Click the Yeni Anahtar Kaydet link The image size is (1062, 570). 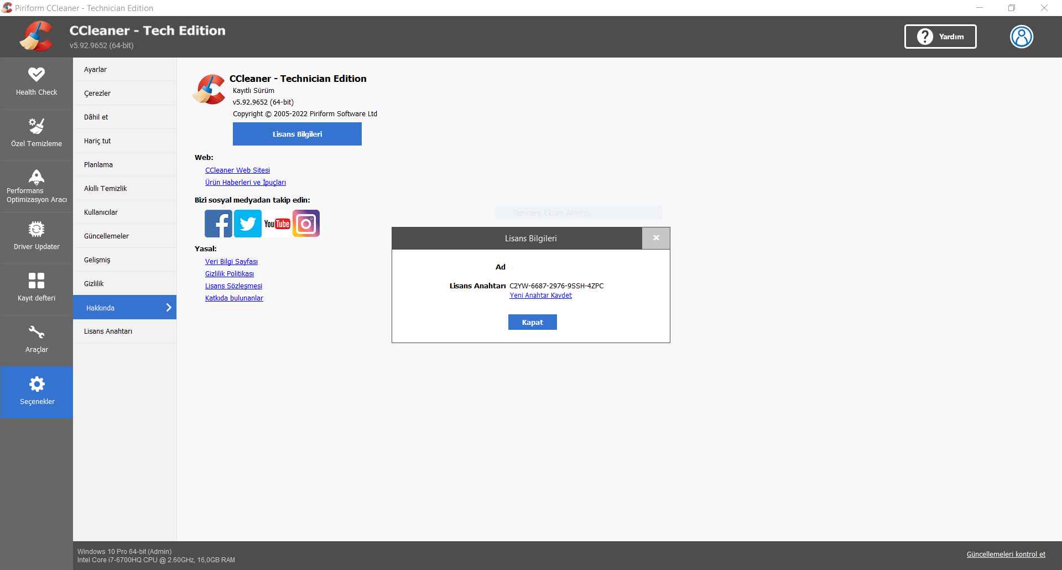click(x=540, y=296)
